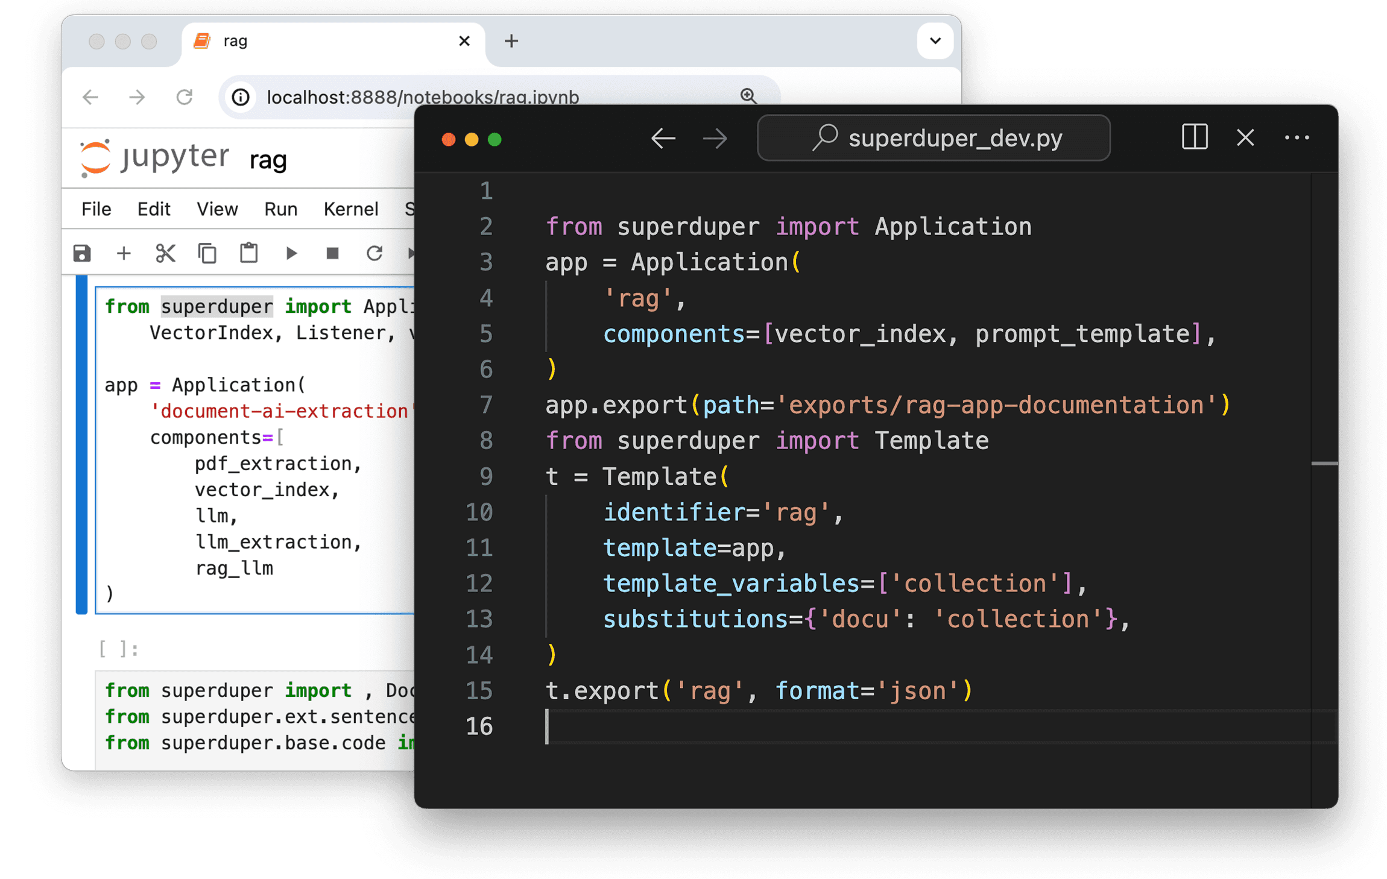Place cursor on empty line 16
Viewport: 1387px width, 879px height.
pyautogui.click(x=929, y=726)
